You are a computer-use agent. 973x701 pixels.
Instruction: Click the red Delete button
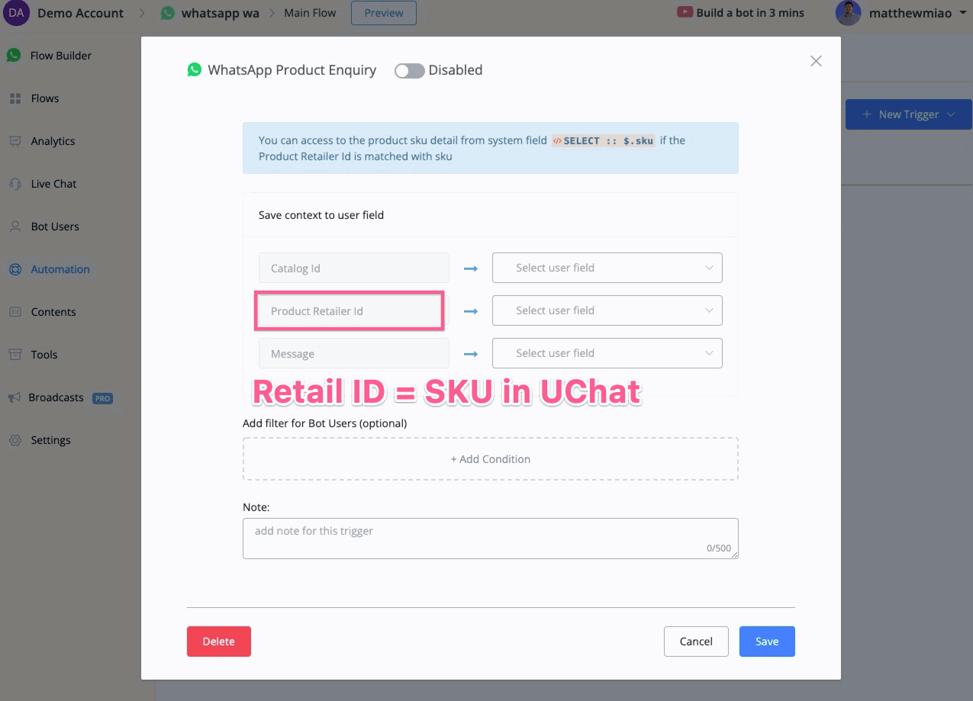tap(219, 642)
